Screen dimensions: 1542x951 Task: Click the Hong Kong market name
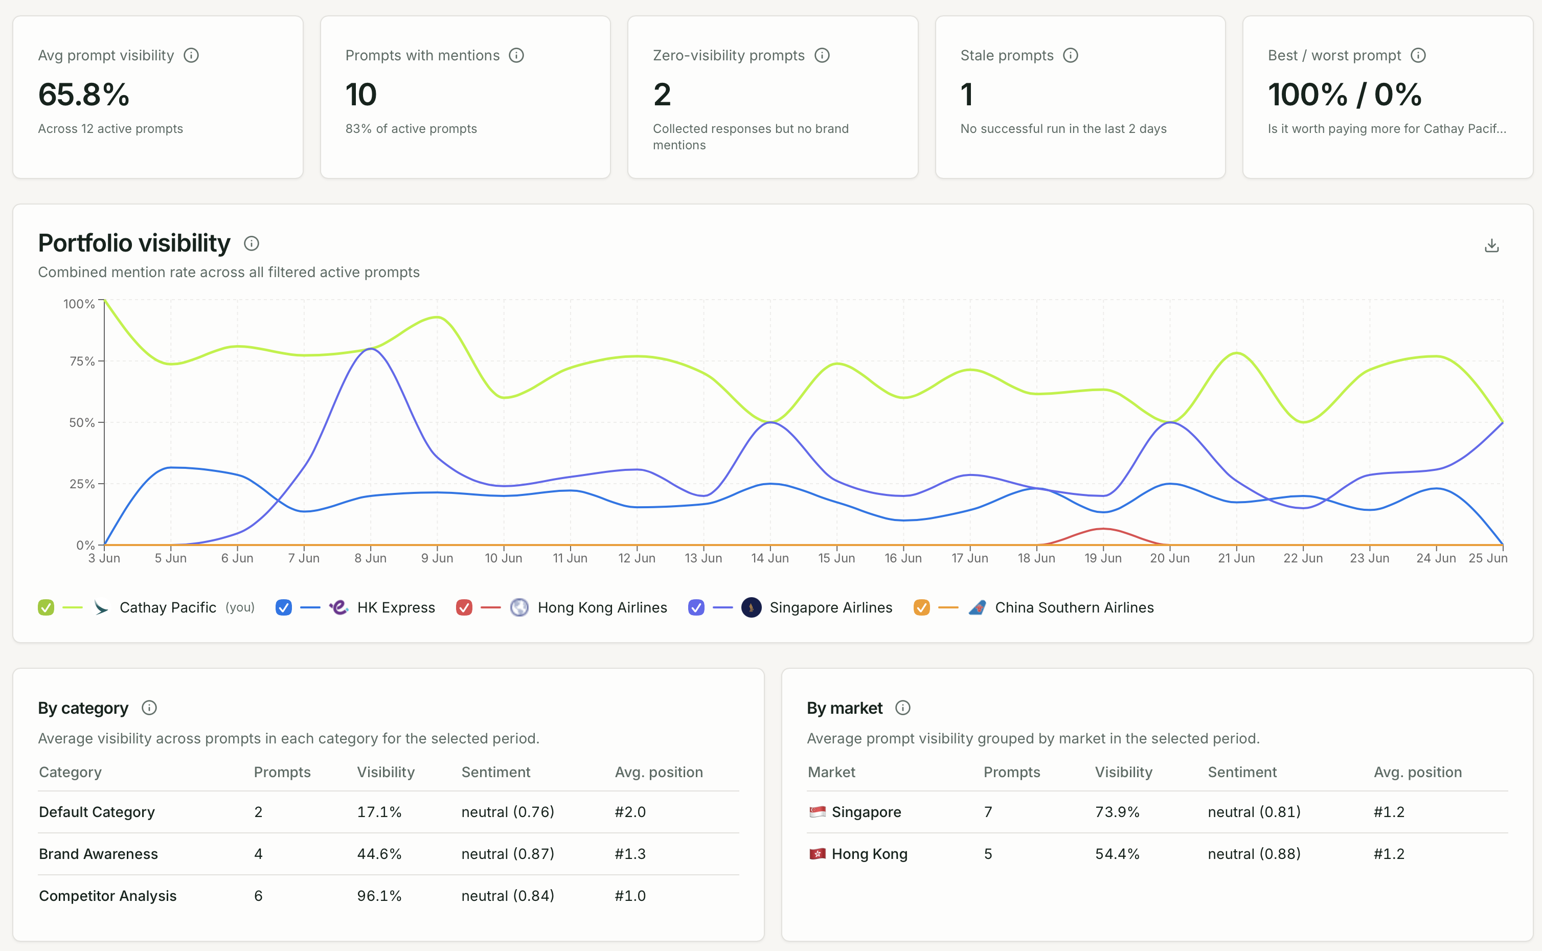click(x=869, y=854)
